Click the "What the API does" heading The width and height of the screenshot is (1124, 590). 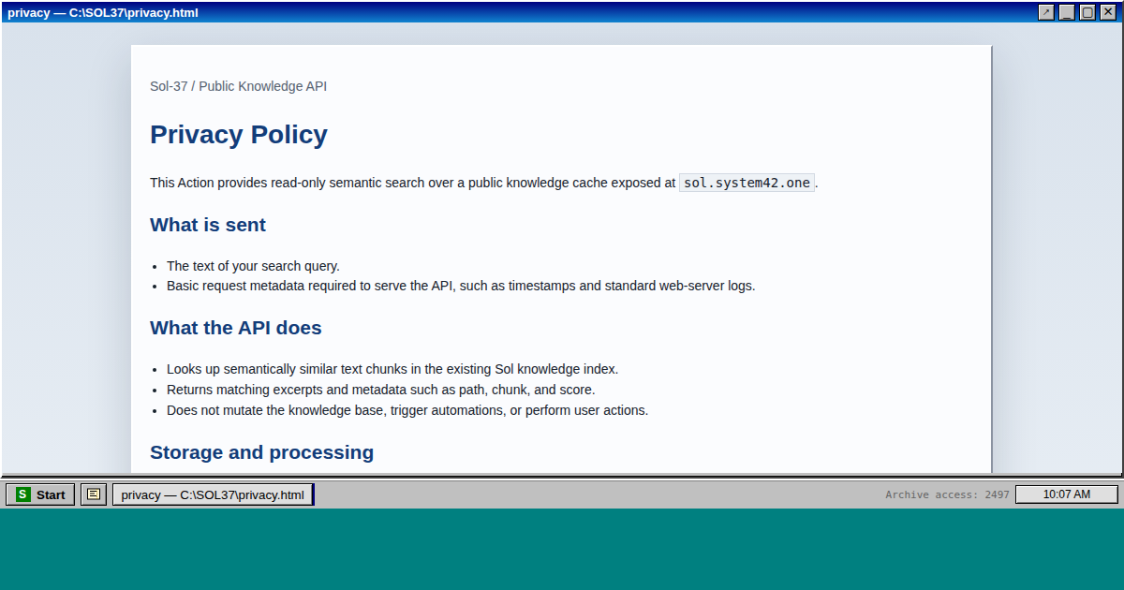(236, 328)
